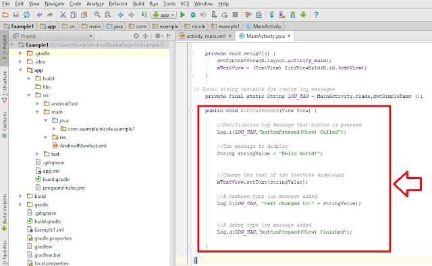Expand the build folder under app

29,78
